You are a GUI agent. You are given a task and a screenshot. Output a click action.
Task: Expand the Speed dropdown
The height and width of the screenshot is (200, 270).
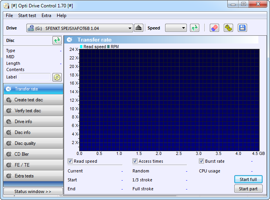tap(183, 28)
